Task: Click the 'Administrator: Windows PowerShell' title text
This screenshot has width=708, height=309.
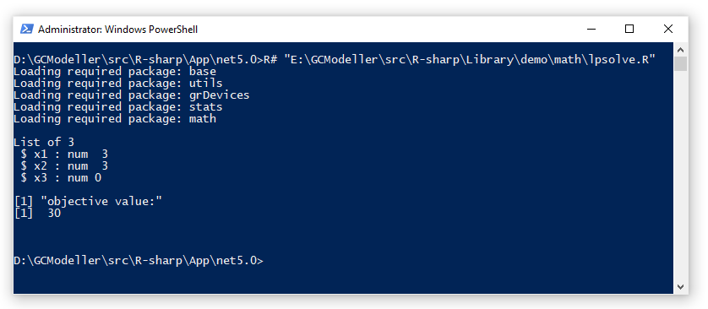Action: tap(117, 30)
